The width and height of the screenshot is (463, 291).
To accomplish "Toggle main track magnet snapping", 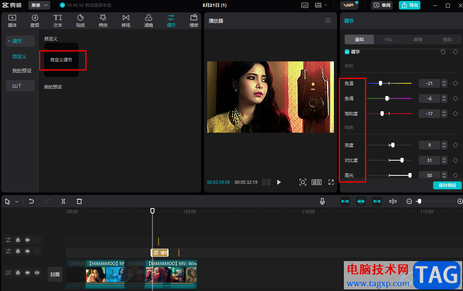I will coord(345,201).
